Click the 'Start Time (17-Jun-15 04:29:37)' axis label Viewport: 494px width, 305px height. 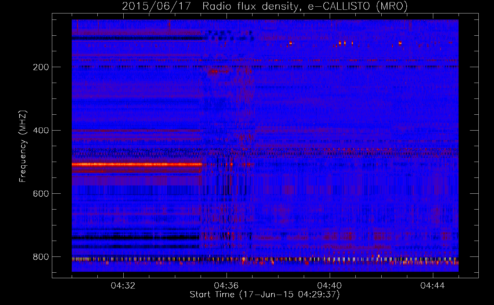[265, 295]
